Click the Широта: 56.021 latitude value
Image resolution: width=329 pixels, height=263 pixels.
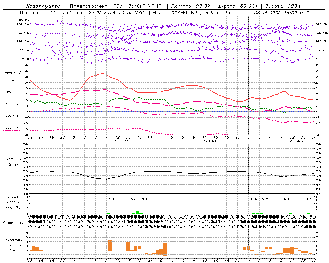[237, 6]
